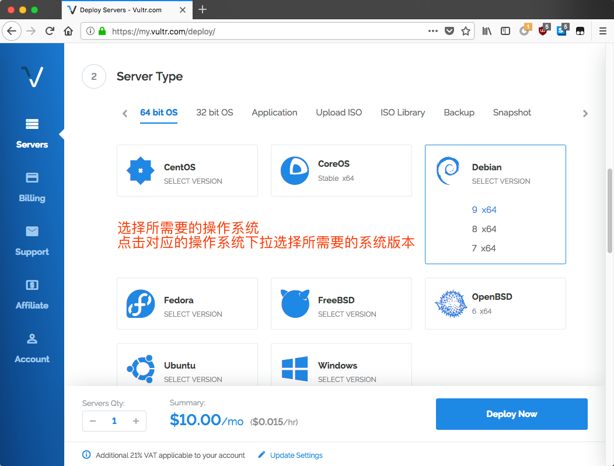Click the extension icon with orange badge 1
614x466 pixels.
coord(525,30)
